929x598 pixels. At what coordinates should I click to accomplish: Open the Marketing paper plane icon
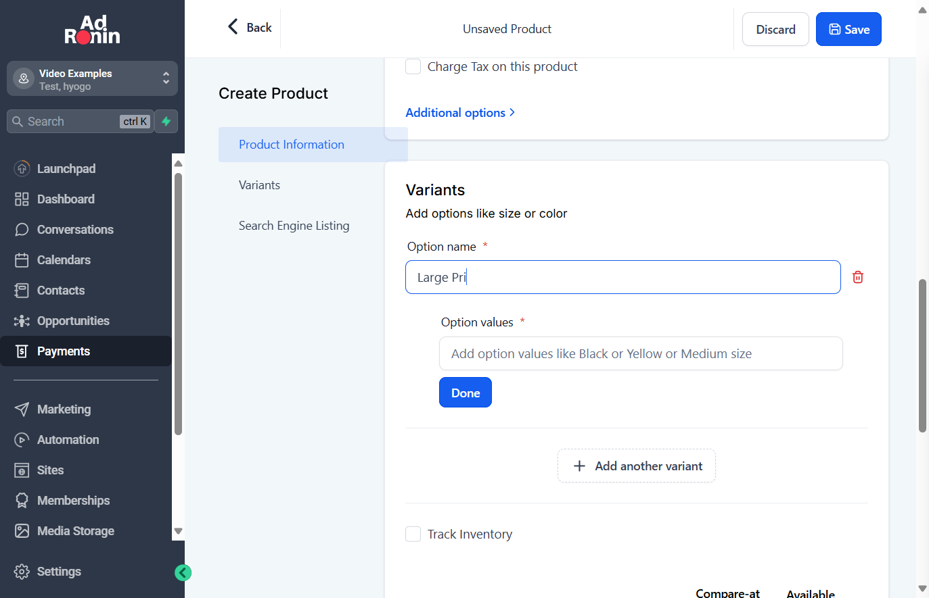(22, 409)
